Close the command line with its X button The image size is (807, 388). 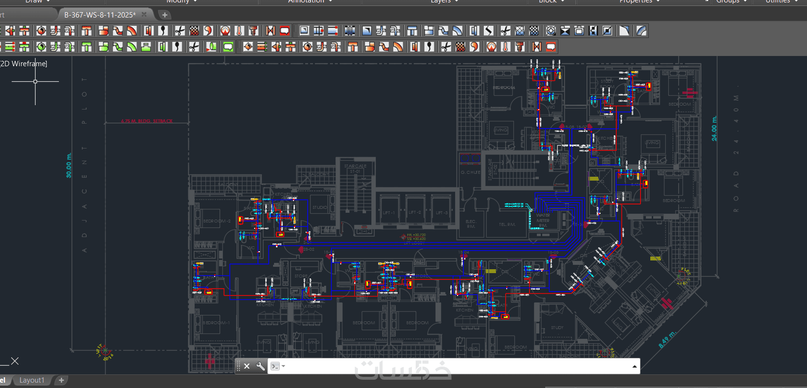[247, 366]
